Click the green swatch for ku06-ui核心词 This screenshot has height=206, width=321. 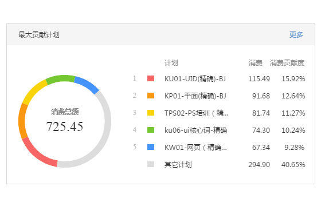pyautogui.click(x=151, y=130)
